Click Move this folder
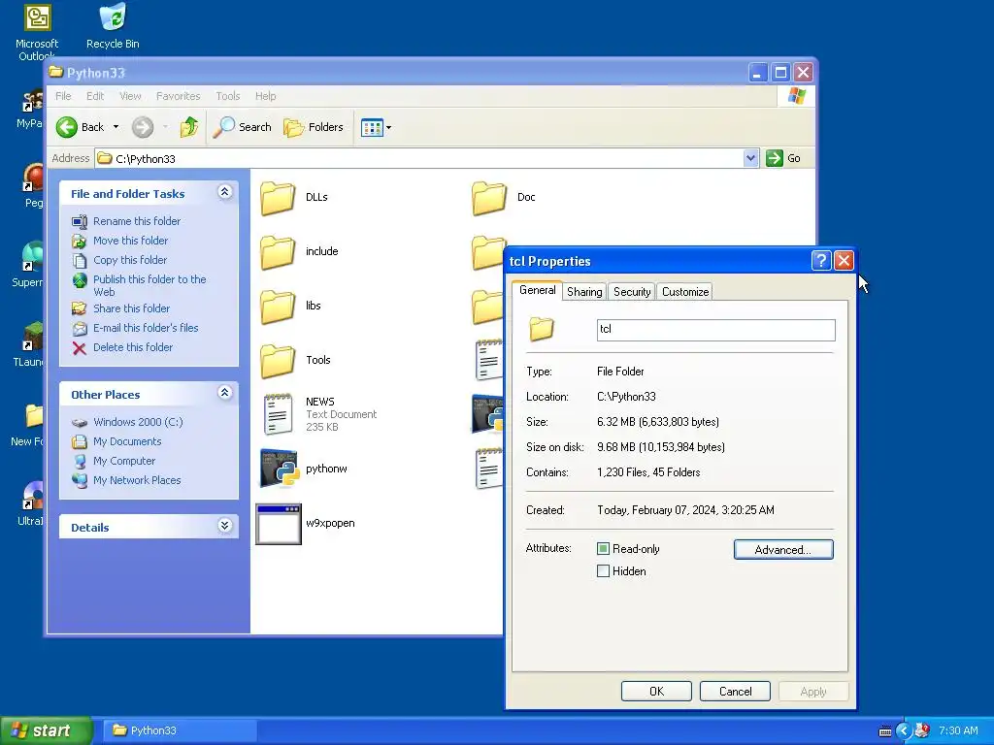 [x=131, y=241]
